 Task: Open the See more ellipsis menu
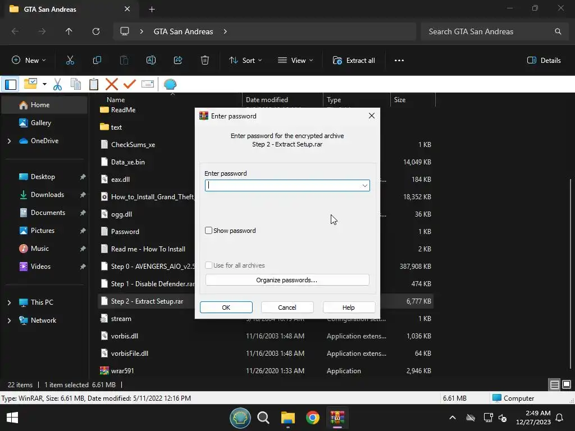pos(399,61)
